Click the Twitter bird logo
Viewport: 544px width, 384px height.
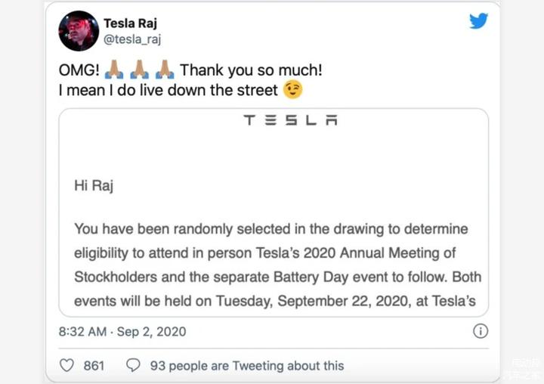478,21
